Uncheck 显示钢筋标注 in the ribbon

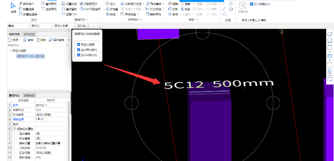(260, 4)
